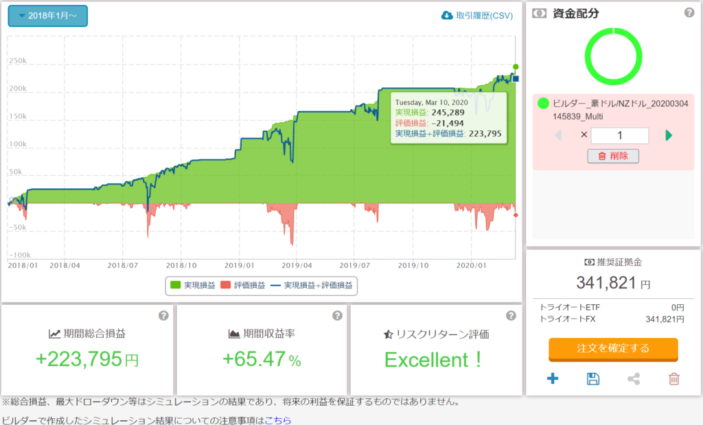The height and width of the screenshot is (425, 703).
Task: Click the floppy disk save icon
Action: 593,378
